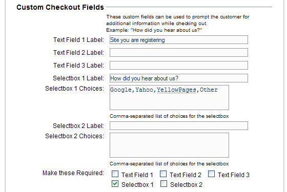The width and height of the screenshot is (287, 192).
Task: Enable the Text Field 2 required checkbox
Action: (x=163, y=174)
